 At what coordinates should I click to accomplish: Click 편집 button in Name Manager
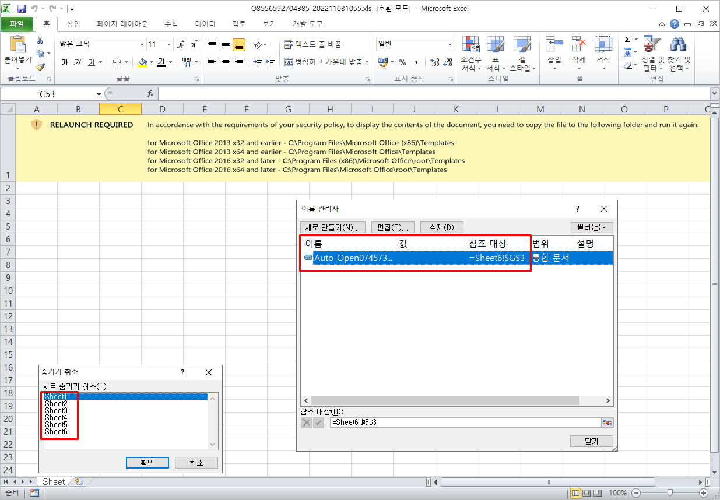point(393,227)
